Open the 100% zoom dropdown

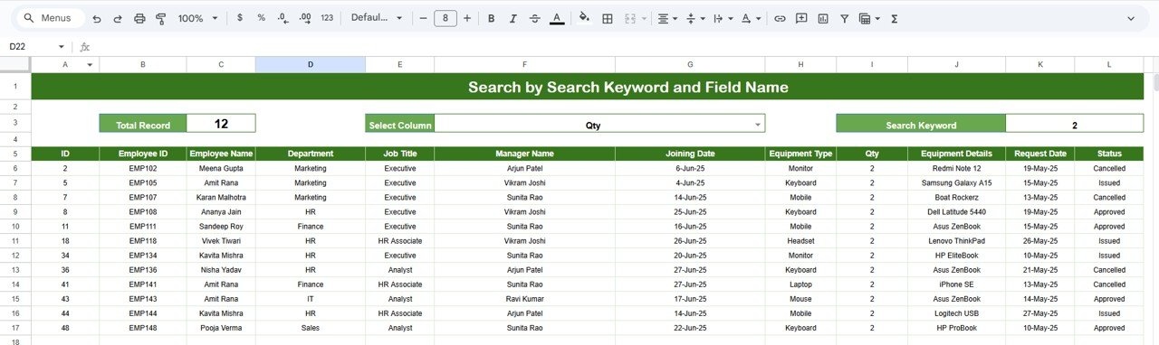point(197,18)
